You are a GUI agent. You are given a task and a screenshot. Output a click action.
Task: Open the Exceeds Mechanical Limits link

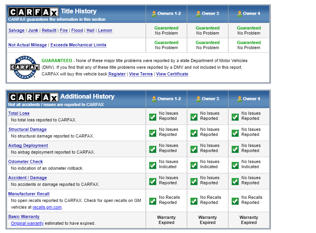click(78, 45)
